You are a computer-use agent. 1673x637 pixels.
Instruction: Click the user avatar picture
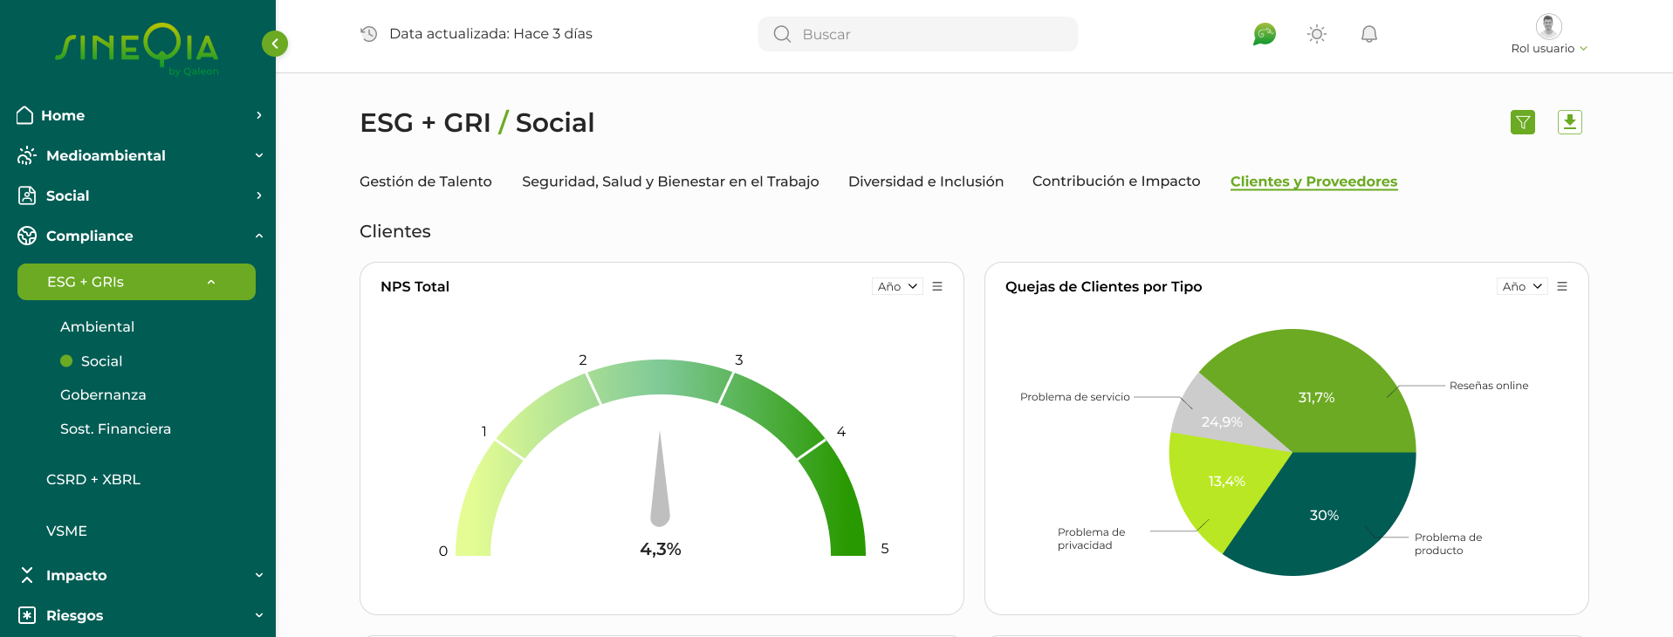coord(1549,26)
